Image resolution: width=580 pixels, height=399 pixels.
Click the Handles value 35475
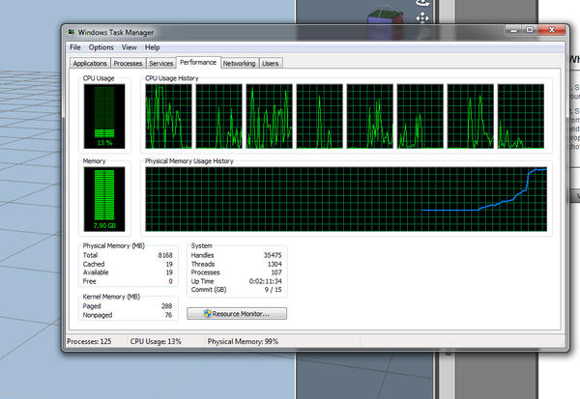pyautogui.click(x=273, y=255)
